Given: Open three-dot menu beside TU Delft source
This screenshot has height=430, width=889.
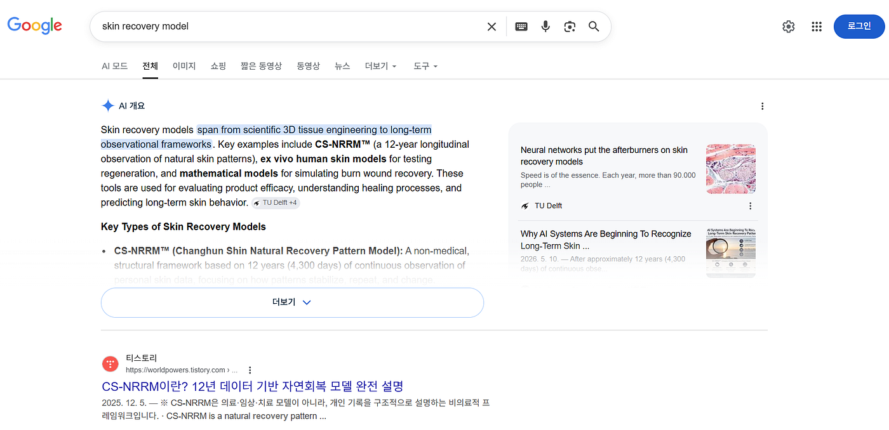Looking at the screenshot, I should pos(751,206).
